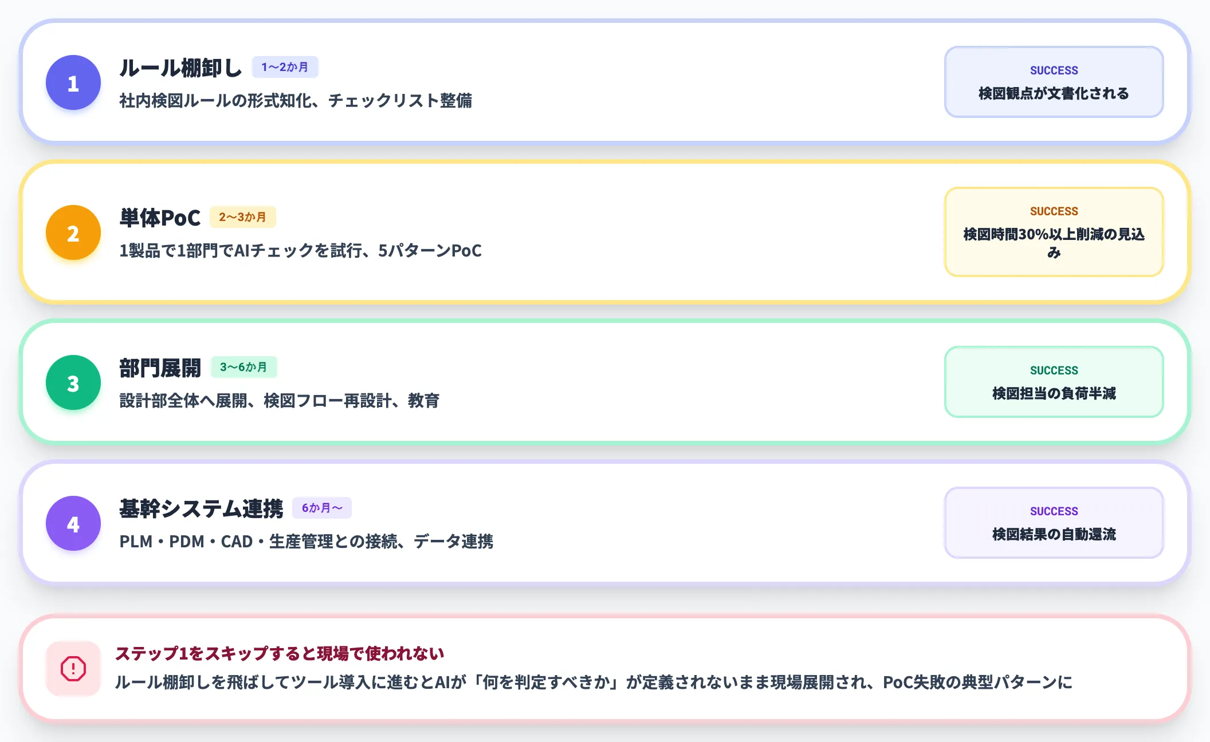Click the 2〜3か月 duration badge

242,217
